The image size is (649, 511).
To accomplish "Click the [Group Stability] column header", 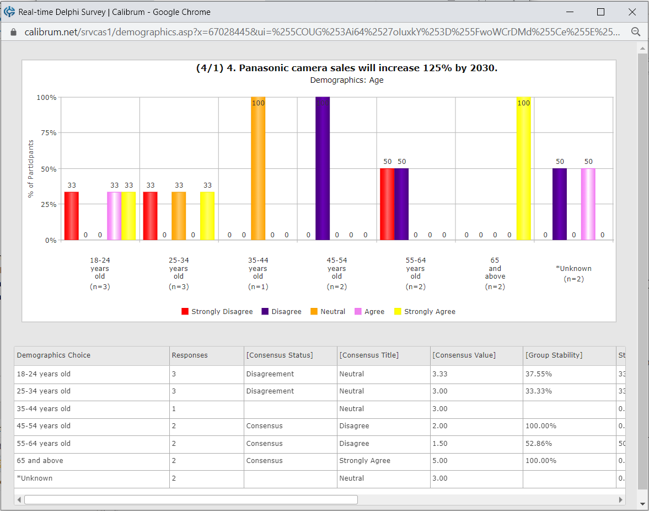I will point(554,355).
